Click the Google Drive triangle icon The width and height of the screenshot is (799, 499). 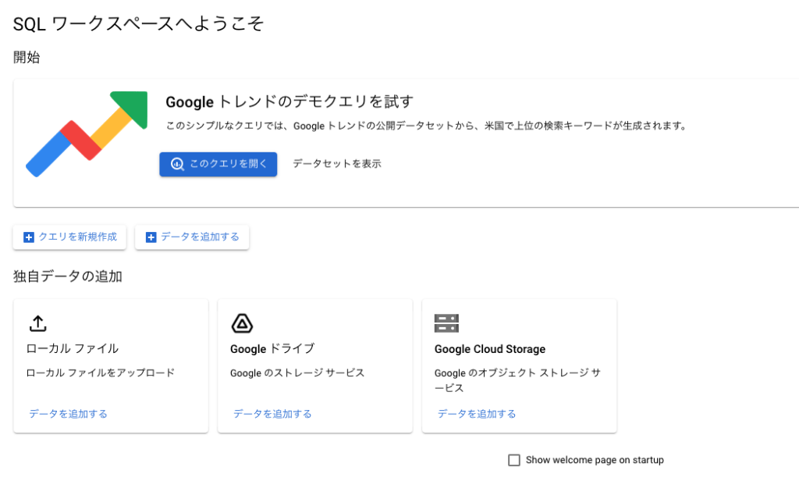tap(242, 323)
